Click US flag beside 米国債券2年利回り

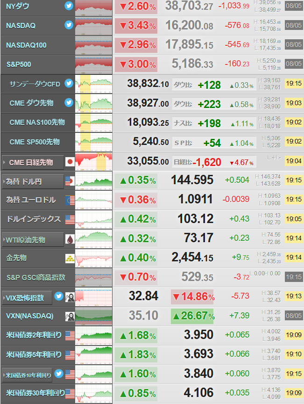[x=70, y=336]
